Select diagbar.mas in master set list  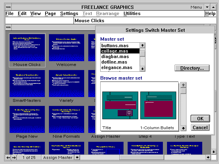coord(120,56)
